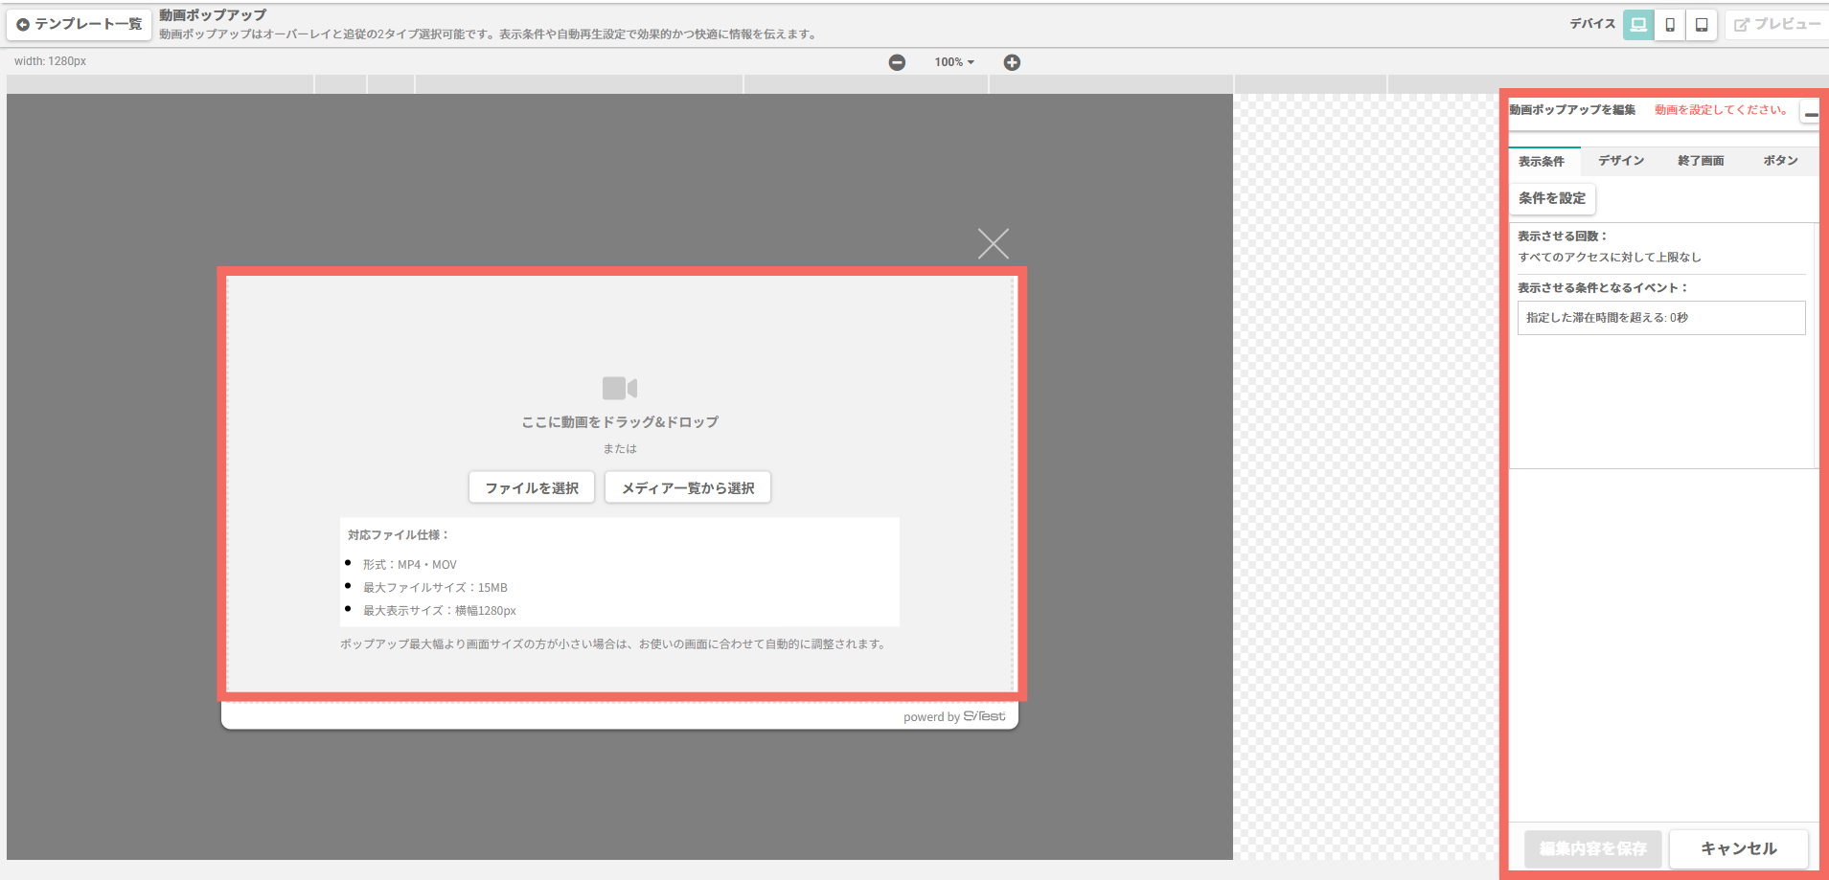Zoom in with the plus icon
1829x880 pixels.
click(1012, 62)
